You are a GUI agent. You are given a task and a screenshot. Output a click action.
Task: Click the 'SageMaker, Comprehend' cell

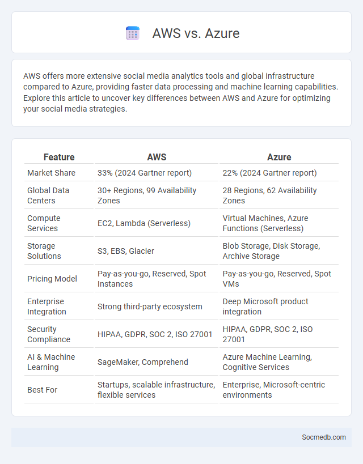(x=143, y=362)
